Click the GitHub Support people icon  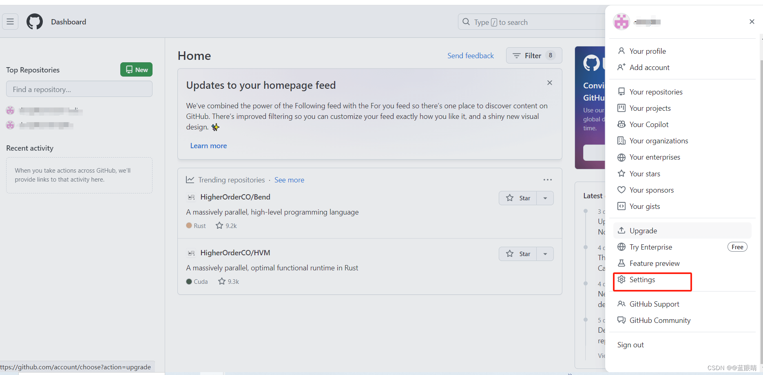click(x=621, y=304)
